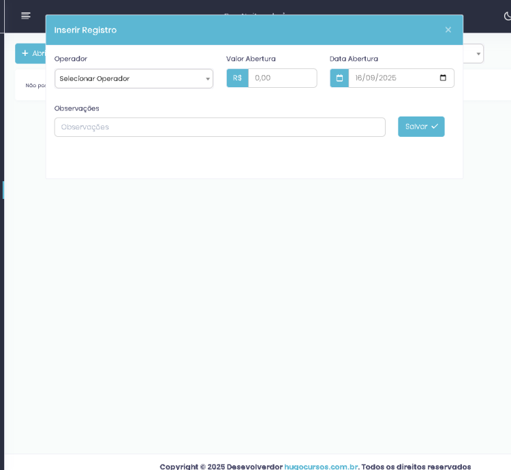Screen dimensions: 511x470
Task: Click the dropdown arrow in Operador field
Action: point(208,79)
